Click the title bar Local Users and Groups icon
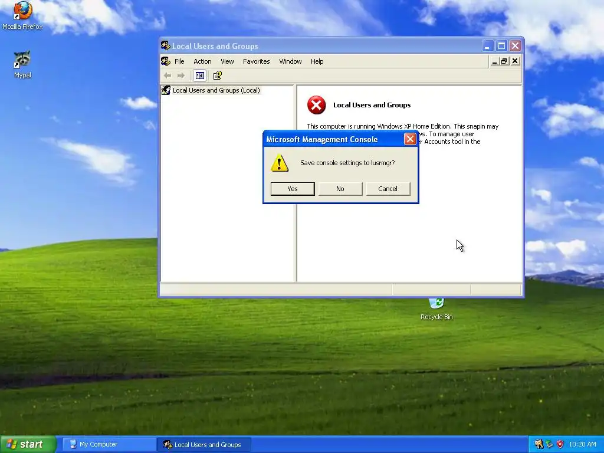604x453 pixels. [166, 46]
